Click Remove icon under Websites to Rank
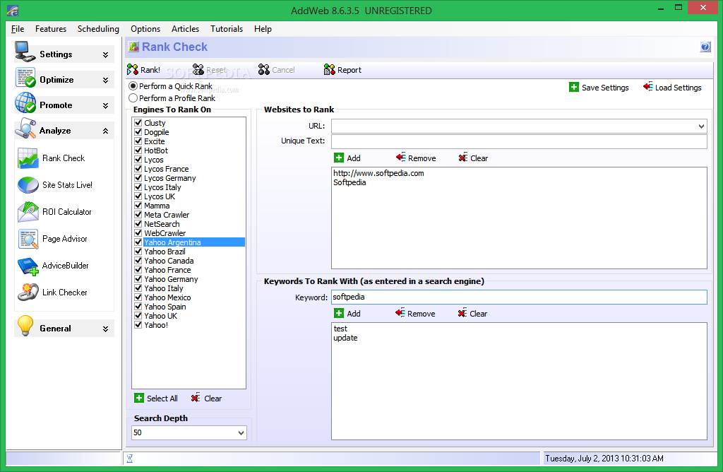Screen dimensions: 723x472 tap(401, 158)
